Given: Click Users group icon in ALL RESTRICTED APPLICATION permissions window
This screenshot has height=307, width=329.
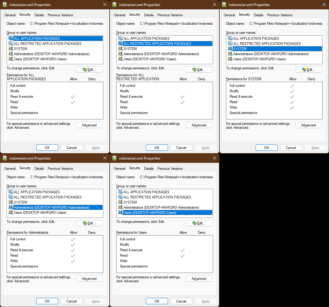Looking at the screenshot, I should (121, 59).
